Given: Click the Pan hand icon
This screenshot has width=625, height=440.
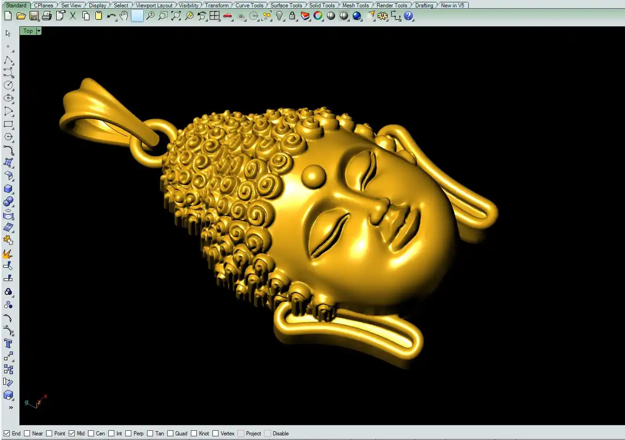Looking at the screenshot, I should click(x=124, y=16).
